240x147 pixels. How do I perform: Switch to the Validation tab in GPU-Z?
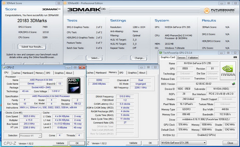coord(193,58)
